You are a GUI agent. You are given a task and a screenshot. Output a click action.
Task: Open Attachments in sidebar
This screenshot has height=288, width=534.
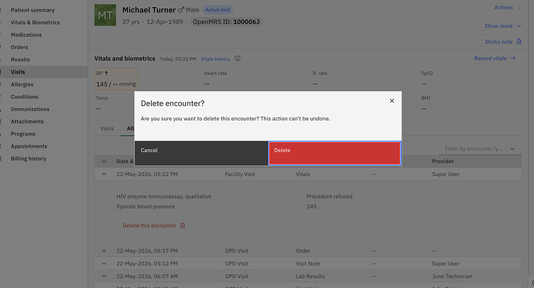pos(27,121)
